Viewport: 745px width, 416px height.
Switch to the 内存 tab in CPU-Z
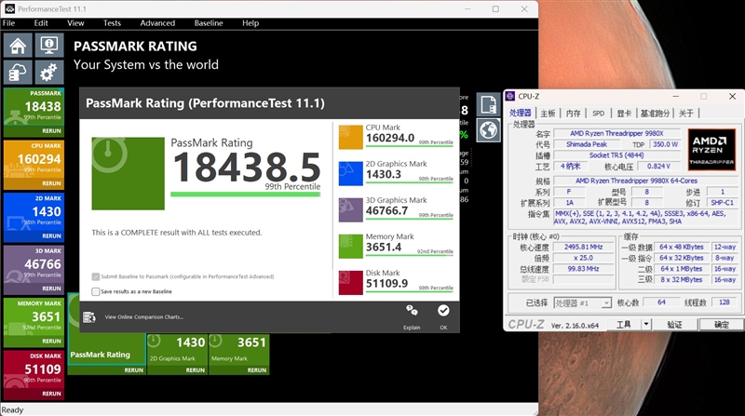[x=574, y=113]
